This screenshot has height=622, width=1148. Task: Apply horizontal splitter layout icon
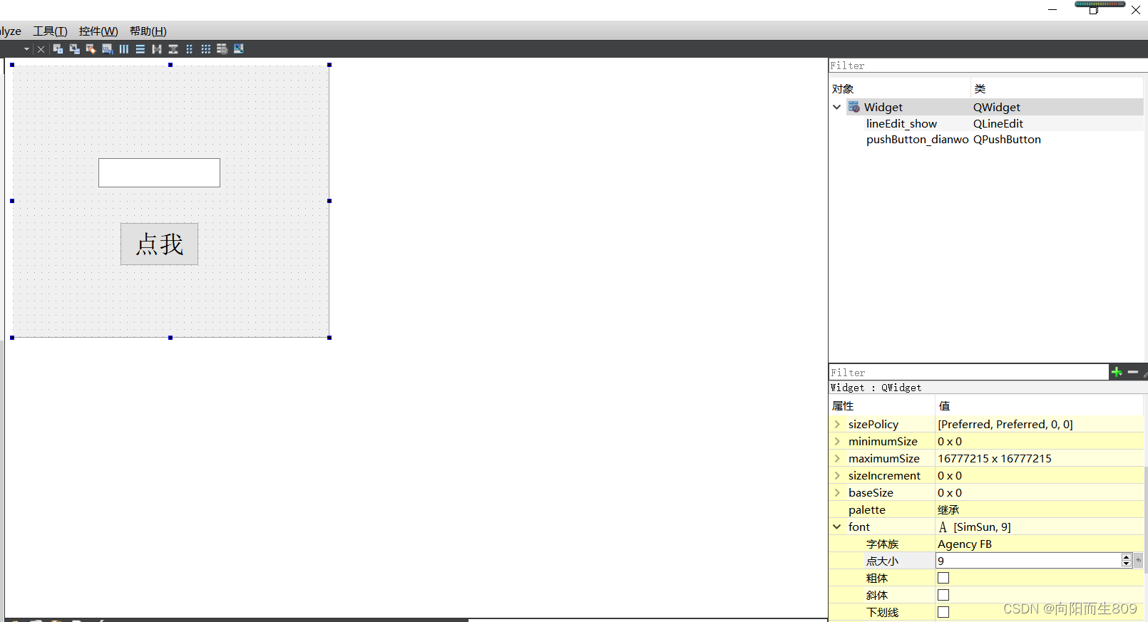coord(157,49)
